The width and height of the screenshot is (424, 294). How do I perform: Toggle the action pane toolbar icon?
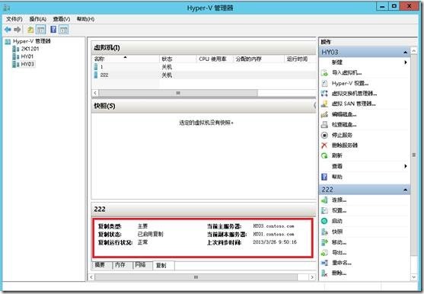tap(64, 30)
